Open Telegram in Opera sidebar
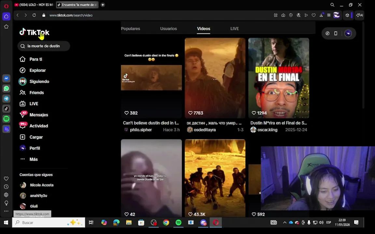This screenshot has height=234, width=375. [6, 98]
